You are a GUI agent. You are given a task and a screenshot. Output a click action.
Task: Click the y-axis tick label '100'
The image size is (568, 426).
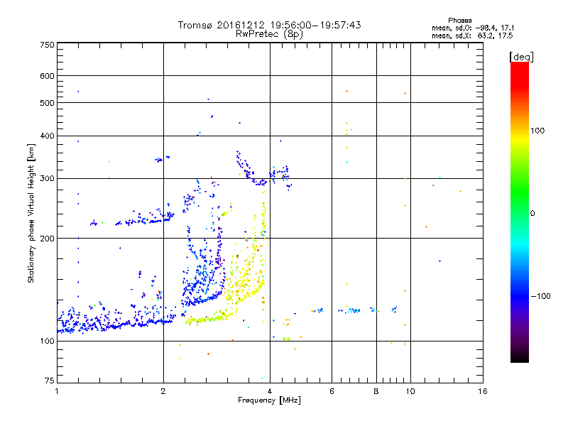pyautogui.click(x=47, y=341)
